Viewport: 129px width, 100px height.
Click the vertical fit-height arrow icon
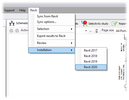tap(97, 31)
